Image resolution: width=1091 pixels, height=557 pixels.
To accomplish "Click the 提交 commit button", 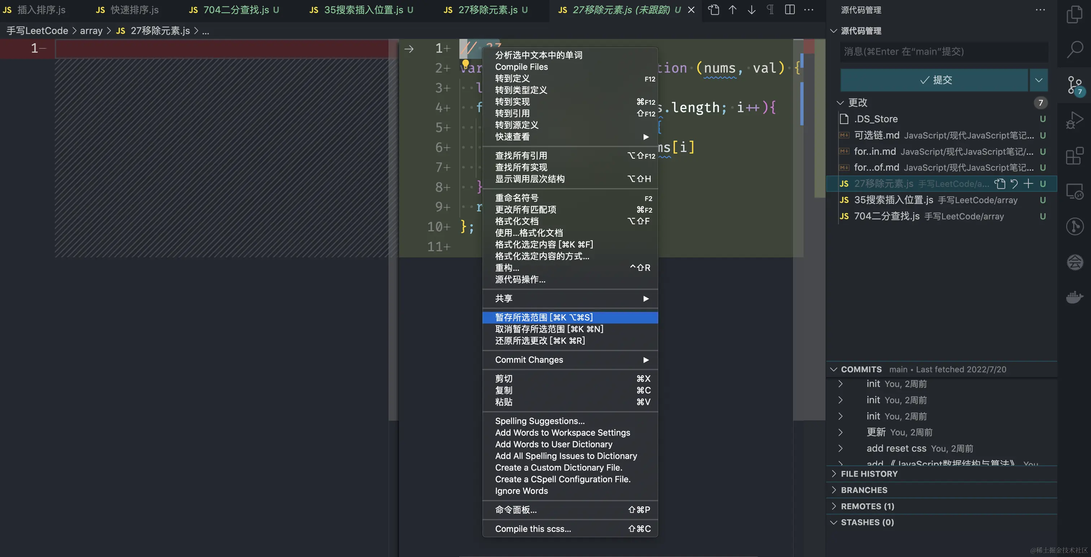I will 934,80.
